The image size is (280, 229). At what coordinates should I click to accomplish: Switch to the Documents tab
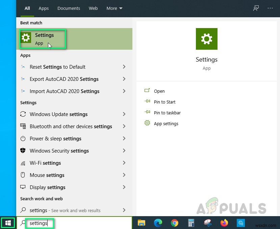pos(69,8)
